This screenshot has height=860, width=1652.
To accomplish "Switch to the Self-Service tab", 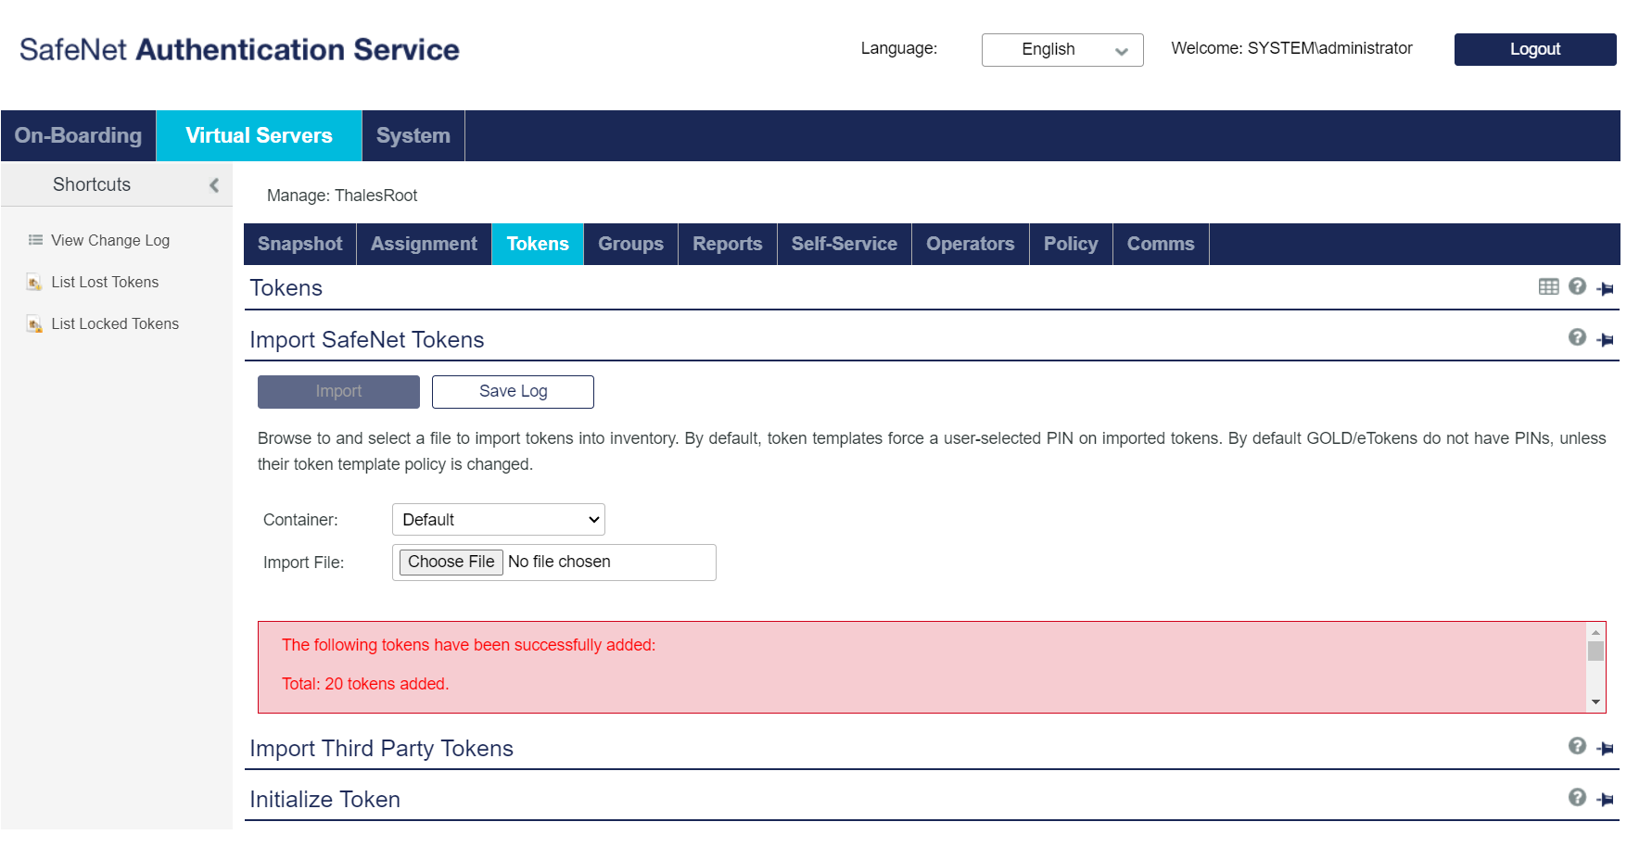I will (x=844, y=244).
